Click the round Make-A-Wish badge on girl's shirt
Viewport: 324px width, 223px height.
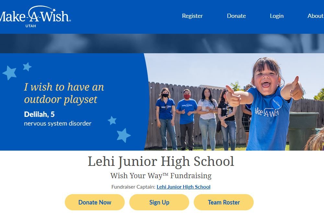[277, 103]
